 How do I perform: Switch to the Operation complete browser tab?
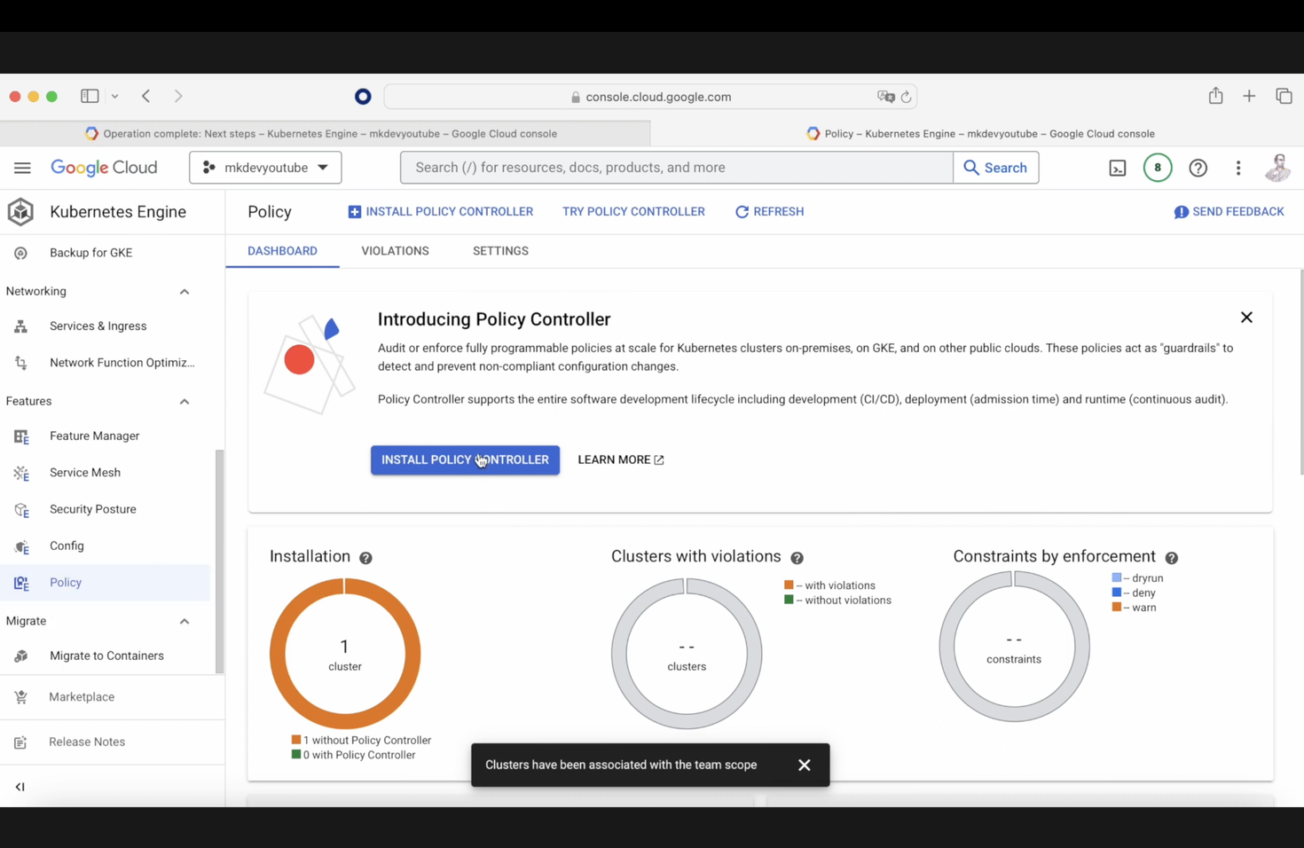(x=325, y=133)
